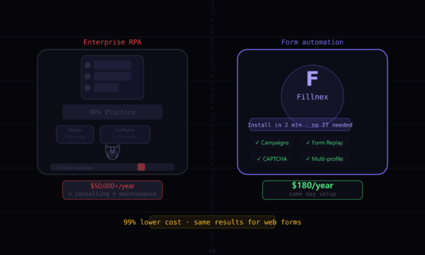This screenshot has height=255, width=425.
Task: Click the Form automation heading
Action: coord(312,42)
